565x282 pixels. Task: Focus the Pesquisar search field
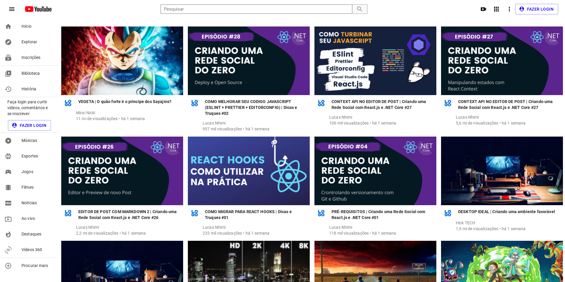[256, 9]
